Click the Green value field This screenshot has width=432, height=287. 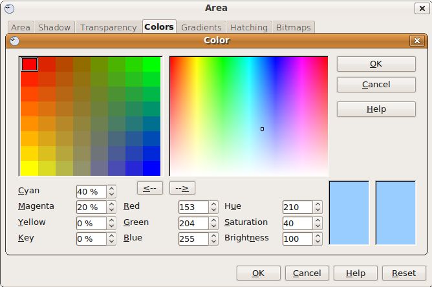pyautogui.click(x=193, y=223)
